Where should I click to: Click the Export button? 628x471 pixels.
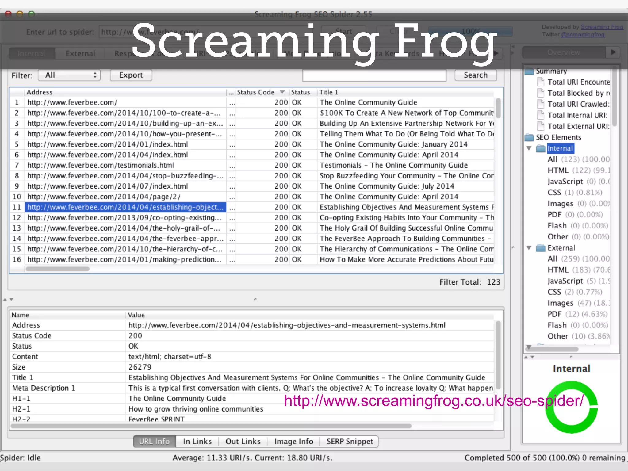[131, 75]
